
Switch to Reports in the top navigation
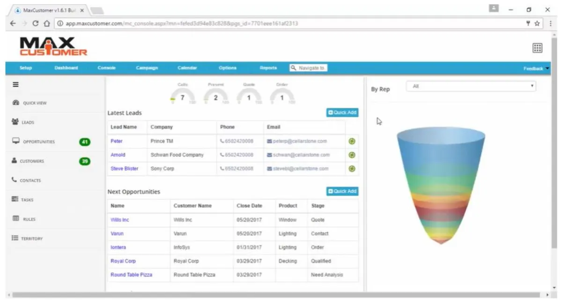tap(268, 68)
